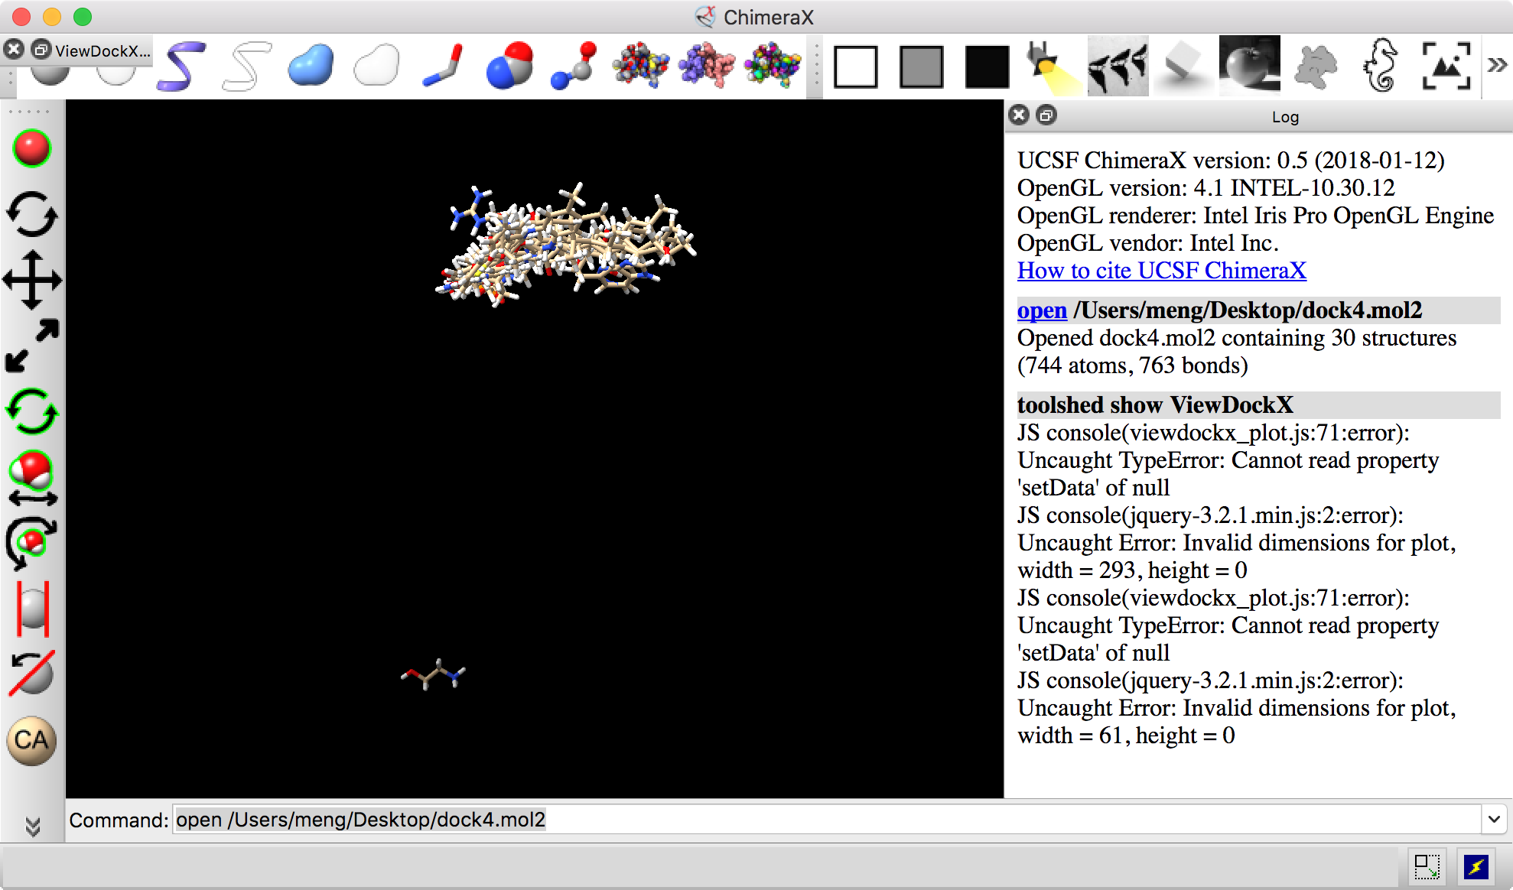Click the ribbon cartoon show icon
Screen dimensions: 1513x890
coord(181,67)
